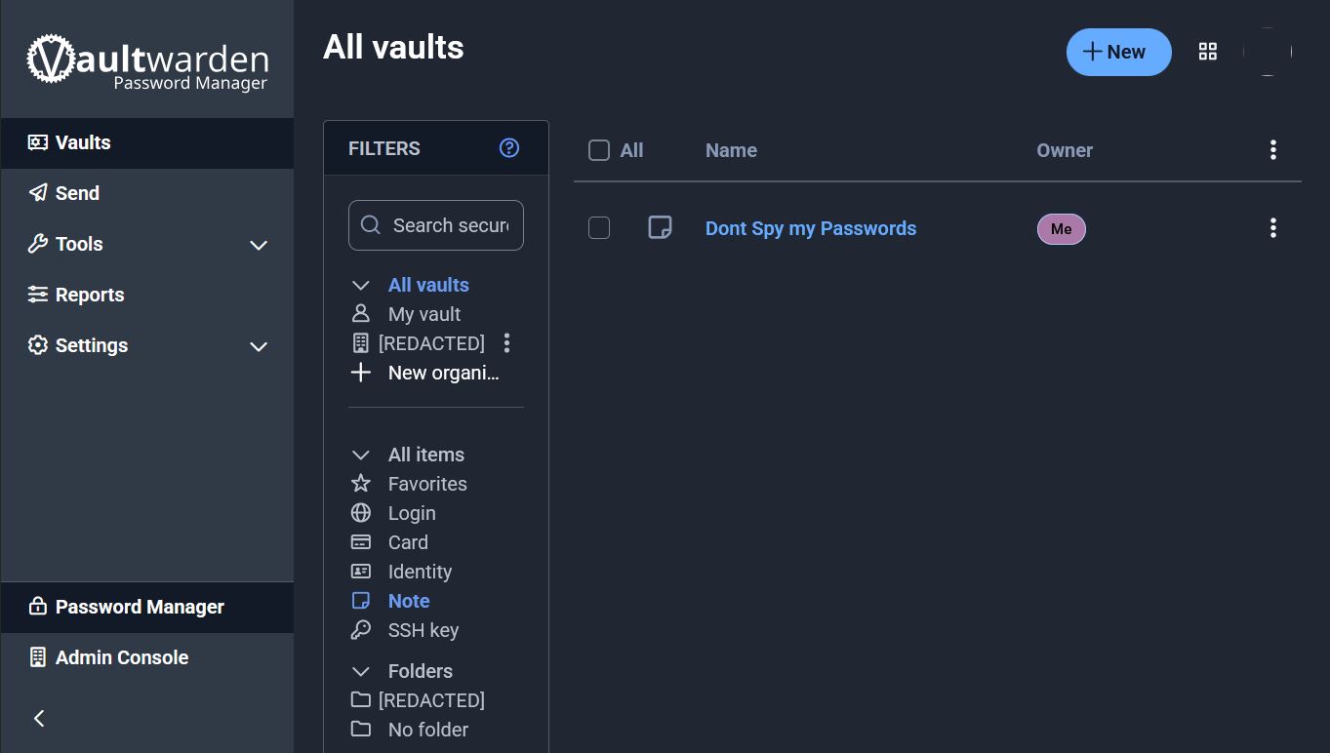Open the filters help tooltip icon
1330x753 pixels.
point(508,147)
